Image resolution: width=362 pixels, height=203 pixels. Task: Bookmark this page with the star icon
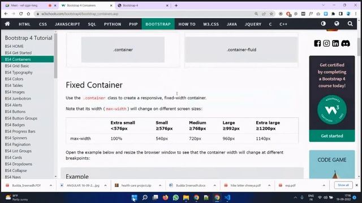click(271, 14)
